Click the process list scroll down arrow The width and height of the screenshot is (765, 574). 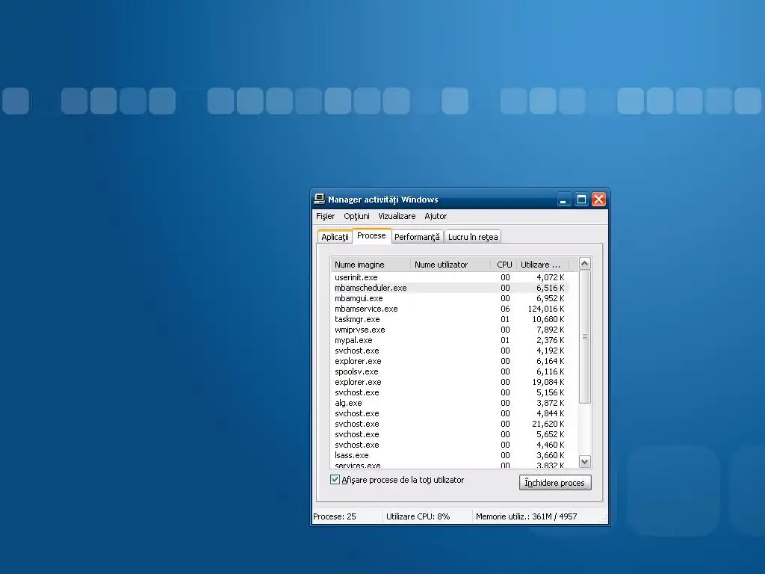(584, 460)
